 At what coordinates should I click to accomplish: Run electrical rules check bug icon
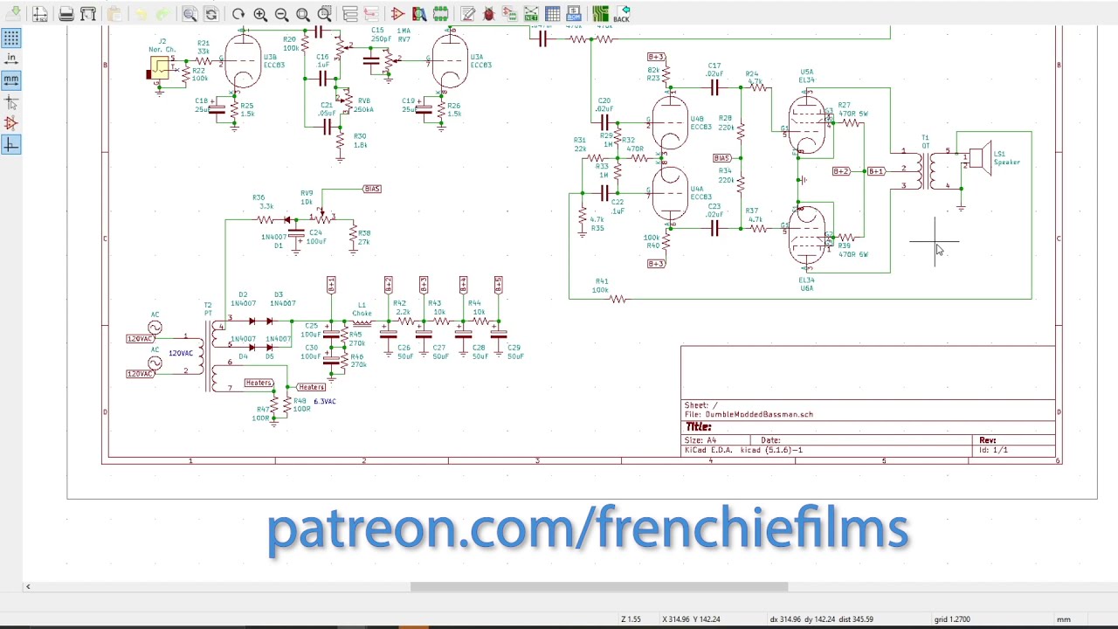click(488, 14)
